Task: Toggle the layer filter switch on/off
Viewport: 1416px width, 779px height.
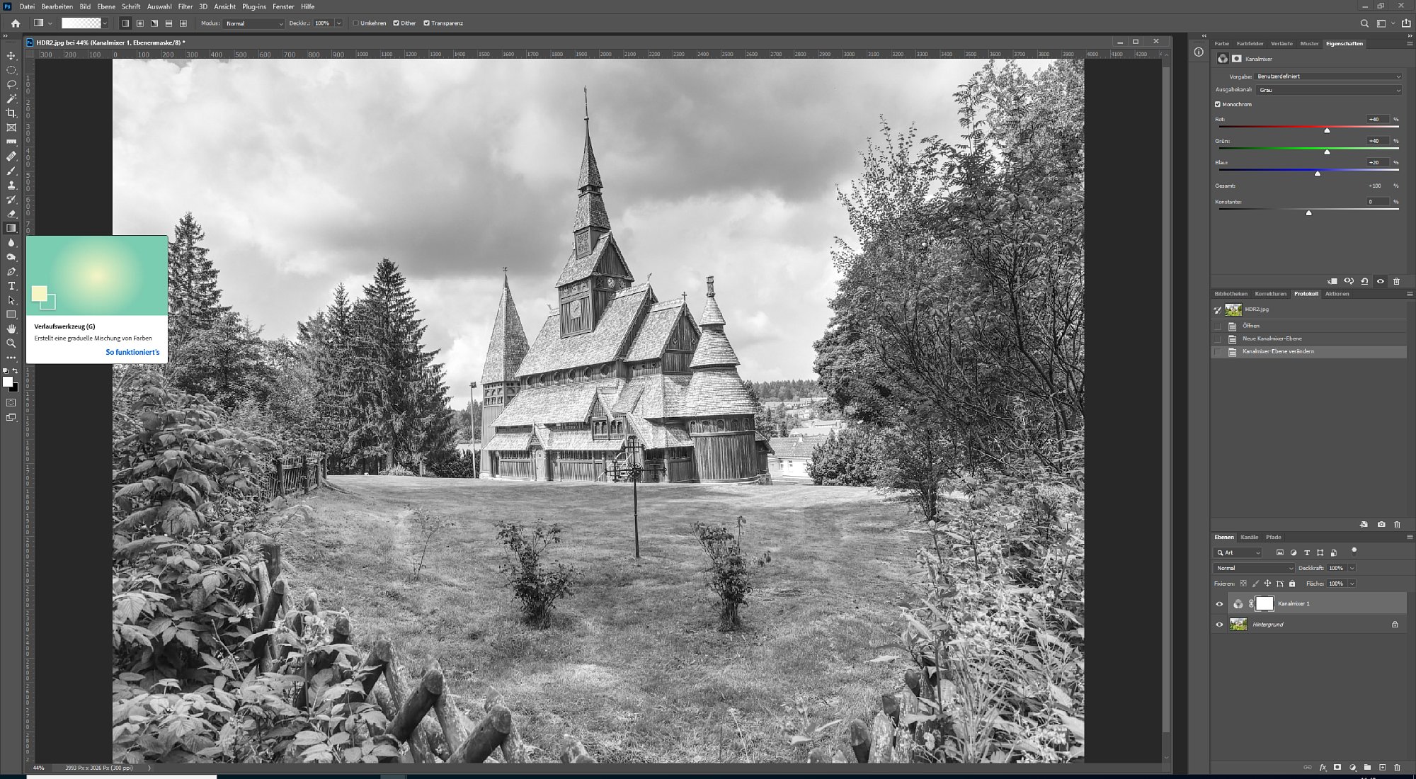Action: coord(1354,551)
